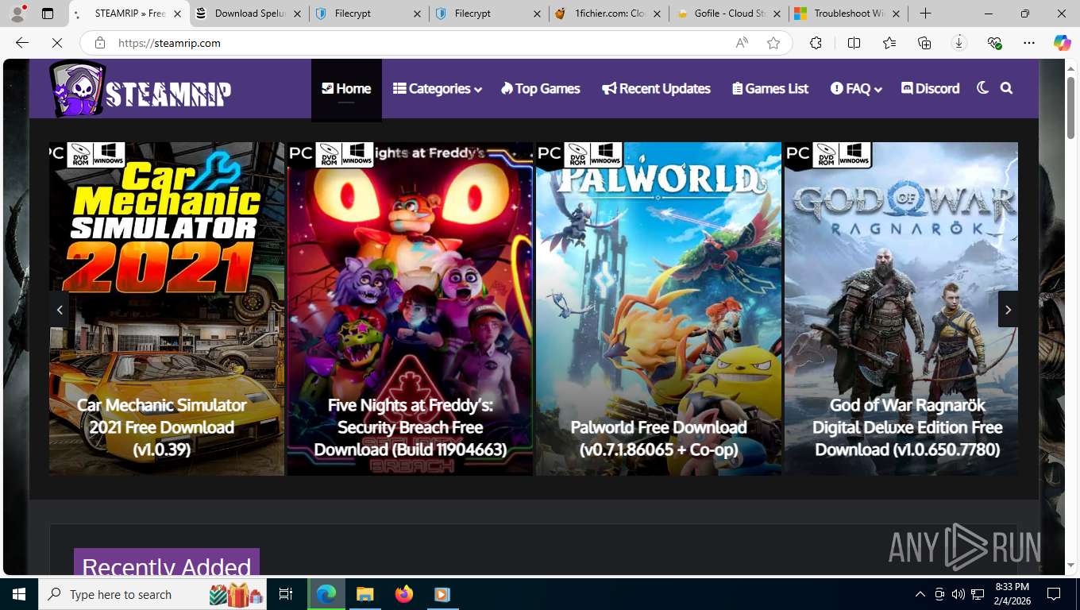Open Car Mechanic Simulator 2021 thumbnail
The image size is (1080, 610).
point(167,308)
